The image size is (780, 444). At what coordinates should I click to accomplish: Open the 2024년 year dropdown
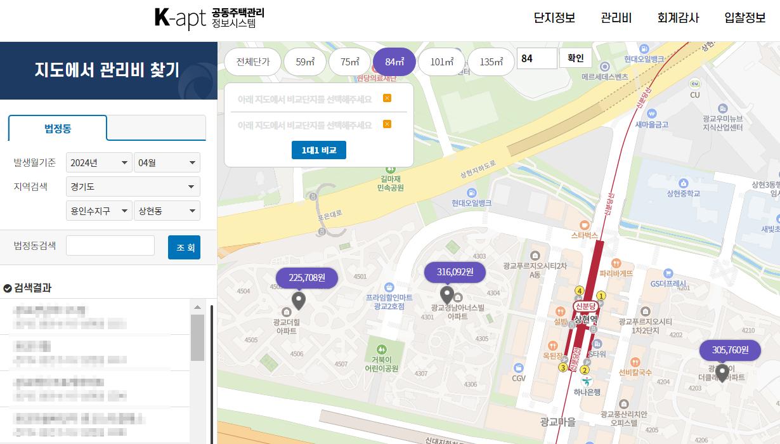pos(99,162)
